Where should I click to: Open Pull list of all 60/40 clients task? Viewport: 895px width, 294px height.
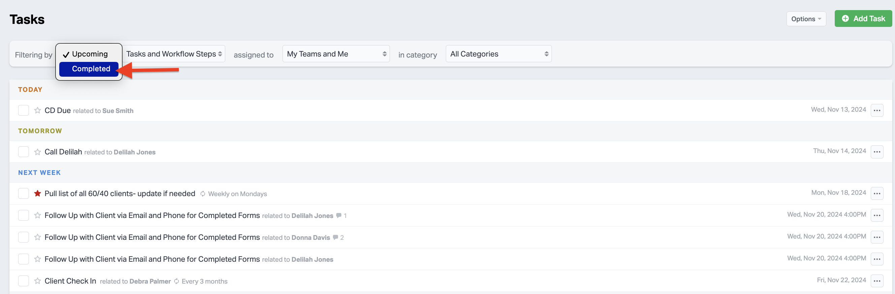120,193
